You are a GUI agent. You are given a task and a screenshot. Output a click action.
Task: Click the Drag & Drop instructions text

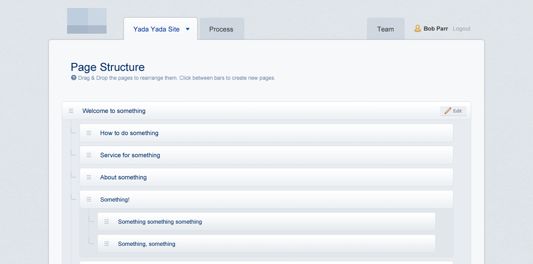point(176,78)
